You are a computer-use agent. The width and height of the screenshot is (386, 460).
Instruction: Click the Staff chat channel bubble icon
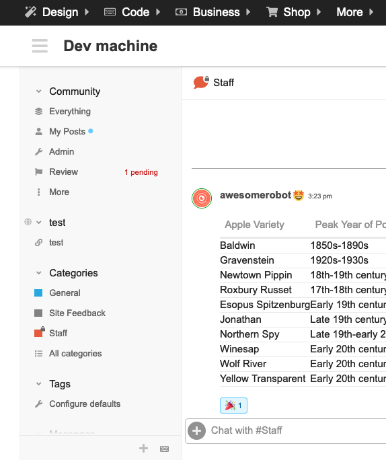(201, 83)
